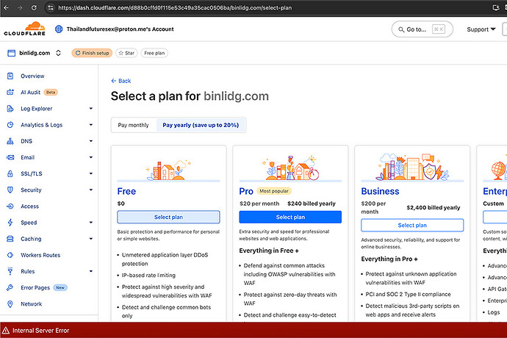
Task: Click the Workers Routes icon
Action: (10, 255)
